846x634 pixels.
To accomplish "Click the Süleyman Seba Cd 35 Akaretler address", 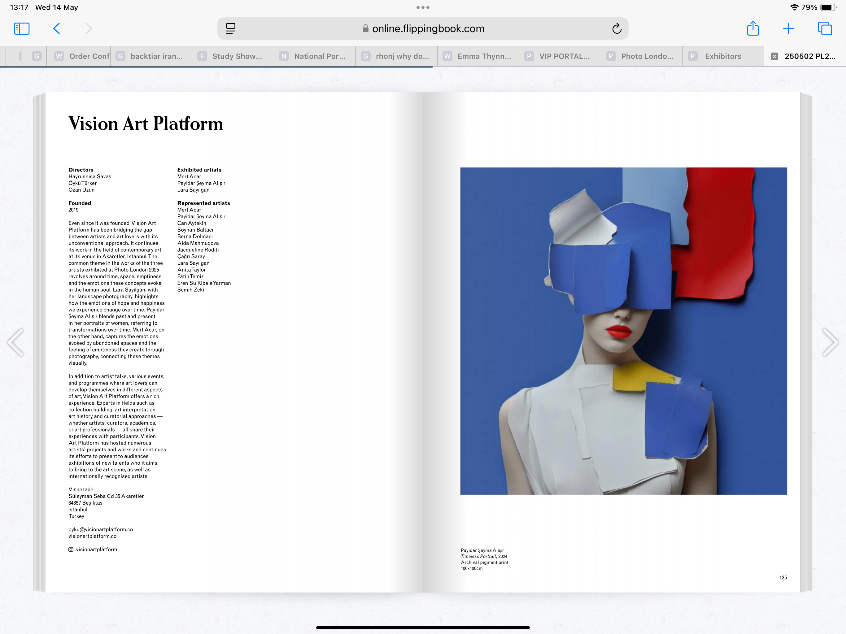I will [x=106, y=496].
